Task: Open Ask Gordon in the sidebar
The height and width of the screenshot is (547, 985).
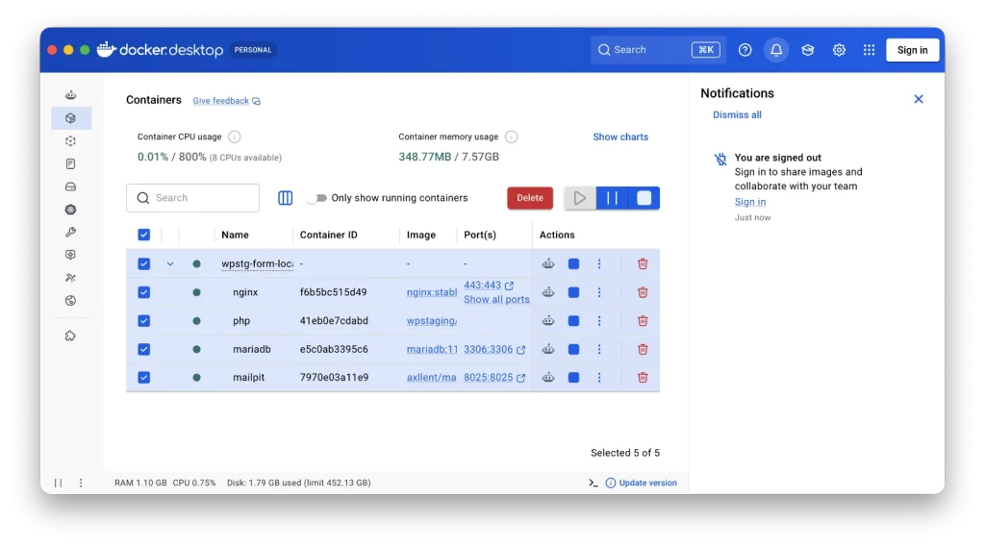Action: click(70, 95)
